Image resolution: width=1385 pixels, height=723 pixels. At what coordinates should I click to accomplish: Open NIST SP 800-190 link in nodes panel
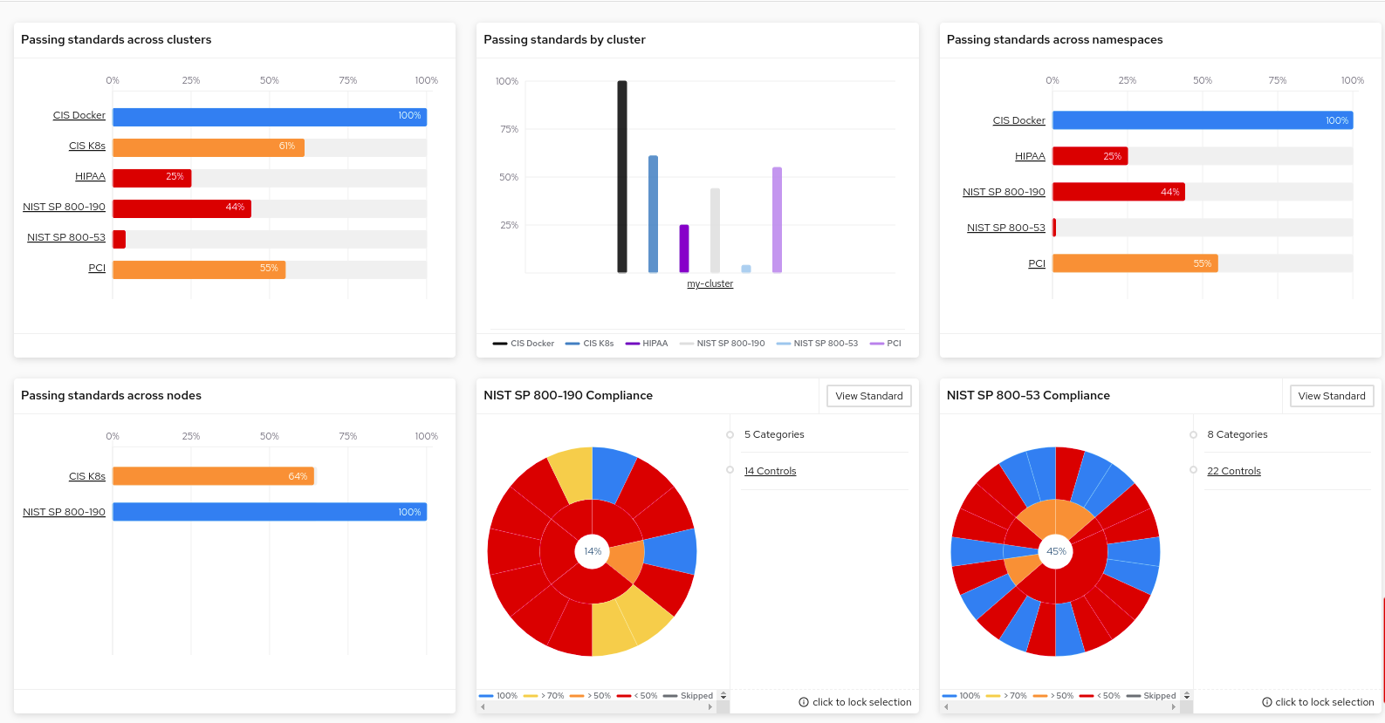(64, 512)
